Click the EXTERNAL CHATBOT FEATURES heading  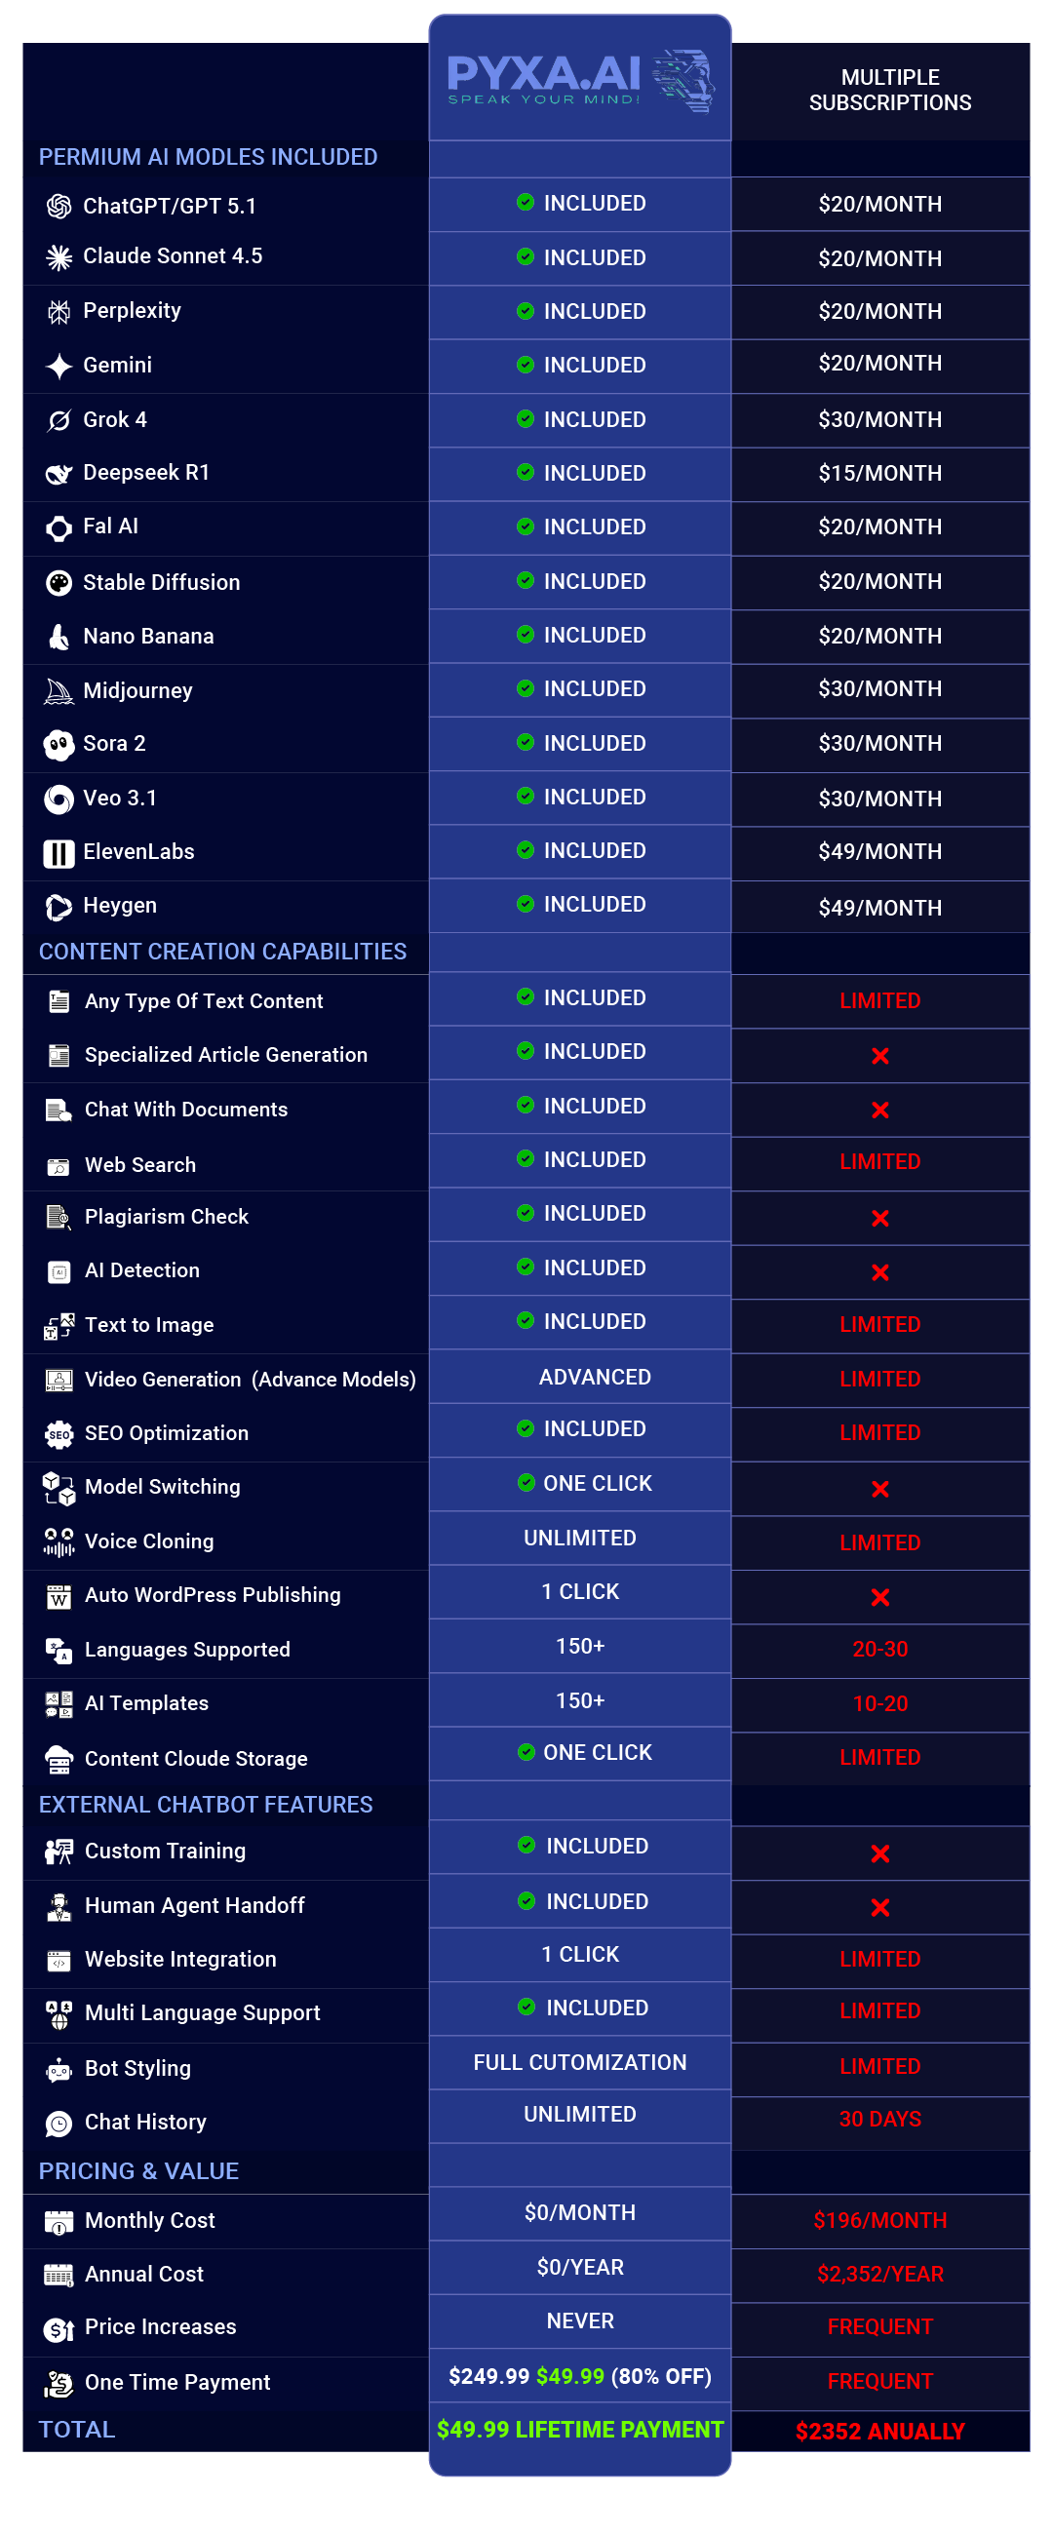point(206,1805)
